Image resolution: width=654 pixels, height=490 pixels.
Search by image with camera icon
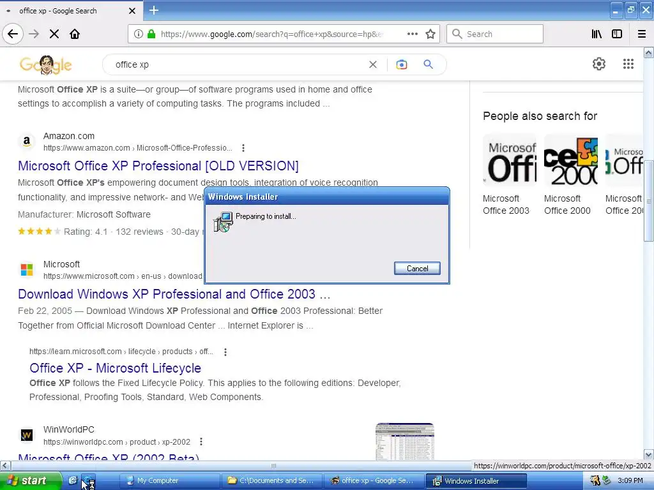point(401,64)
